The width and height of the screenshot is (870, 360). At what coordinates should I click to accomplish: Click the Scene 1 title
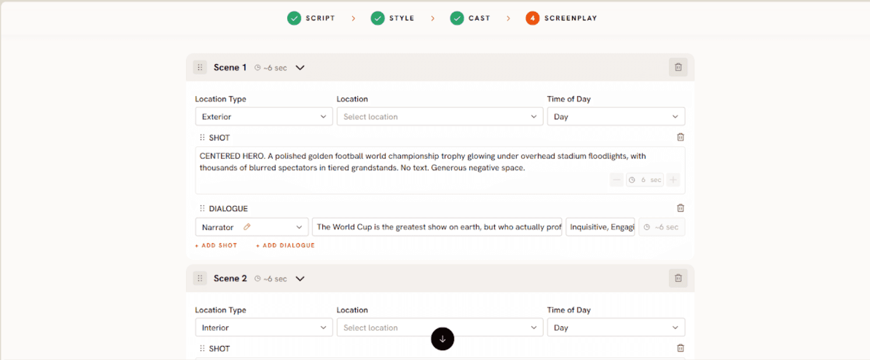[230, 68]
